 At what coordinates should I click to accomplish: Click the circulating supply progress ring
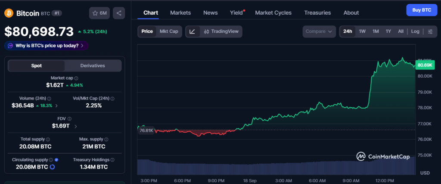52,167
